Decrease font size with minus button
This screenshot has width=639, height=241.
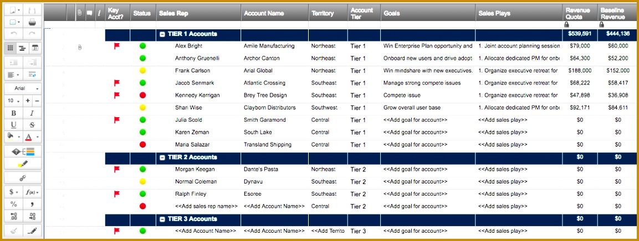(37, 101)
